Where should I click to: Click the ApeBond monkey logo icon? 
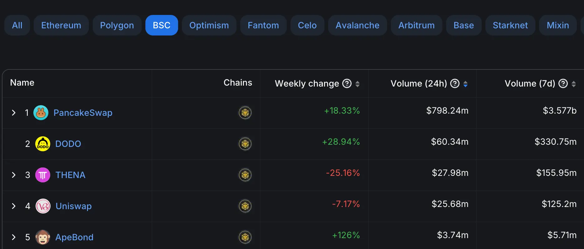coord(43,237)
